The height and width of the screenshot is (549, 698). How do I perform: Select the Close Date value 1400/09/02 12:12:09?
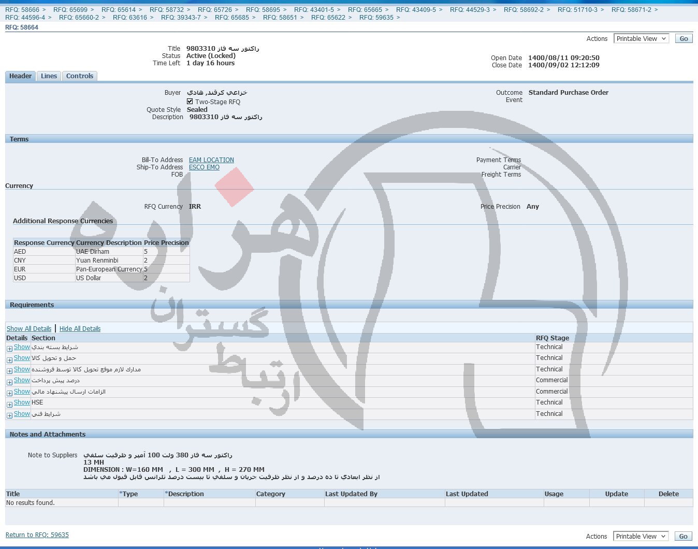(564, 65)
